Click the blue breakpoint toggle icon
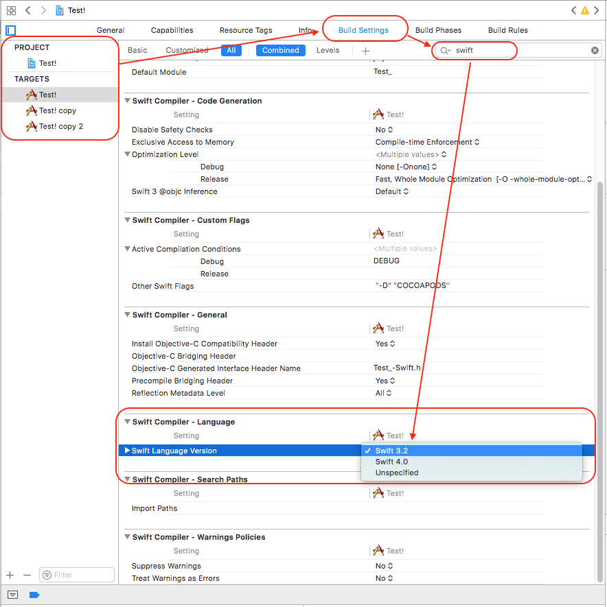 [x=34, y=595]
